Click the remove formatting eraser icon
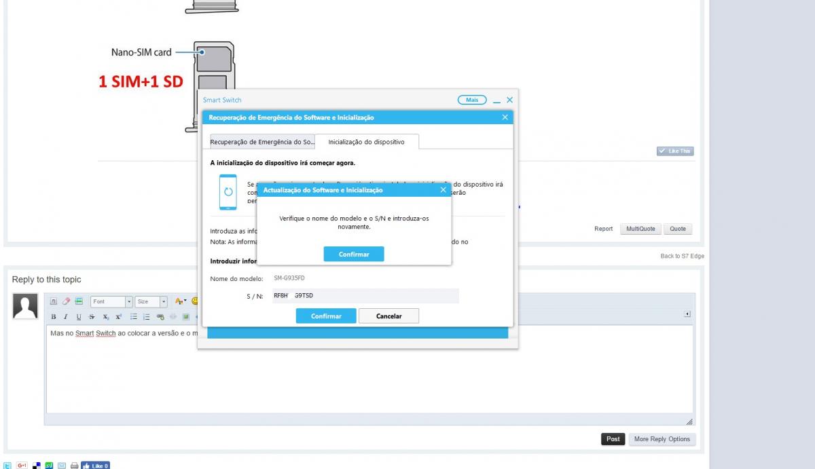815x469 pixels. pyautogui.click(x=67, y=301)
